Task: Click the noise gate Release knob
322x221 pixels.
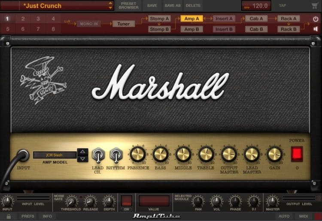Action: [90, 202]
